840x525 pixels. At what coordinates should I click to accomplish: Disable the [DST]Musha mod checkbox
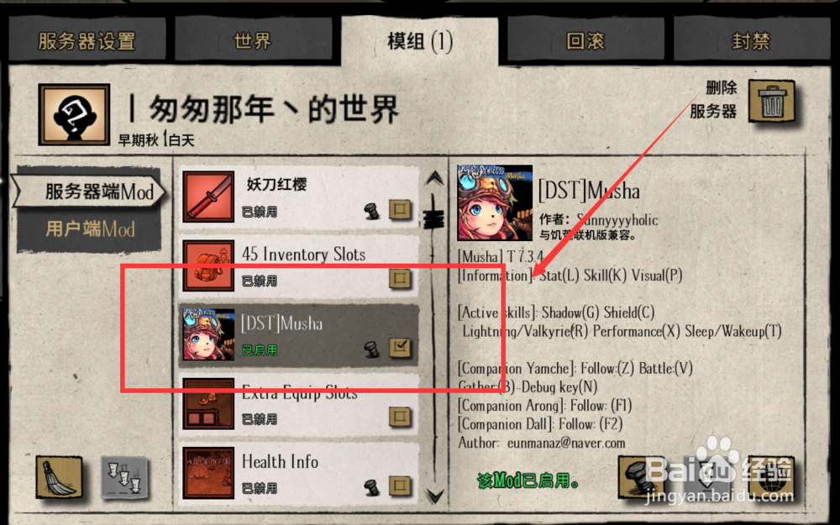[400, 347]
